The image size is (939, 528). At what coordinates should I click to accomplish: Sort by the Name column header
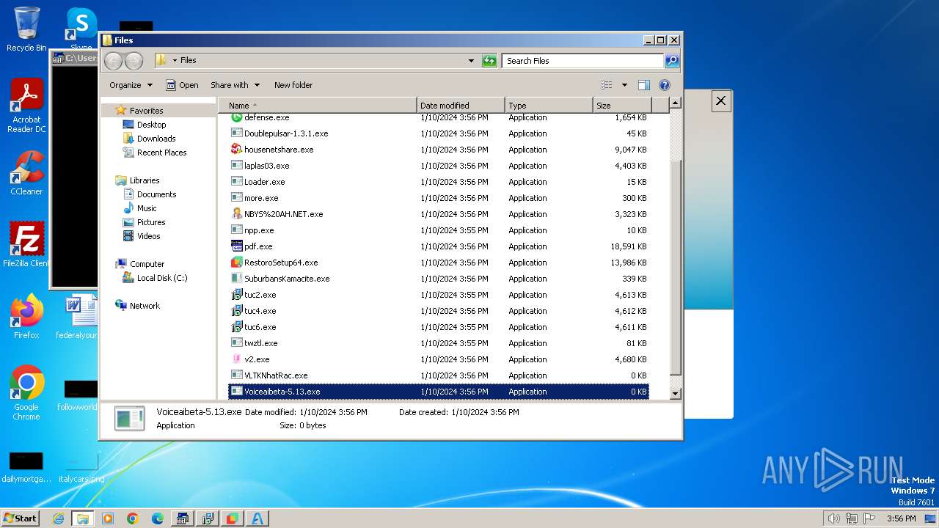click(x=317, y=106)
